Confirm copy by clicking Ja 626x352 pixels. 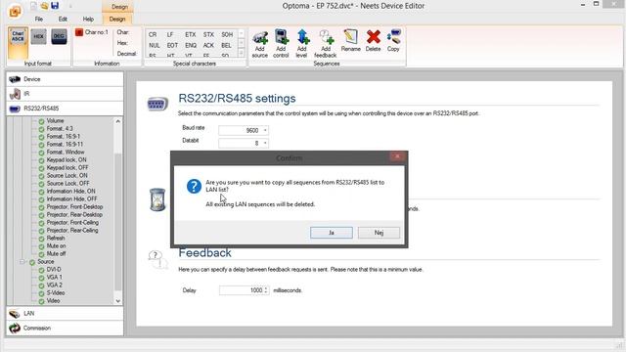point(332,233)
